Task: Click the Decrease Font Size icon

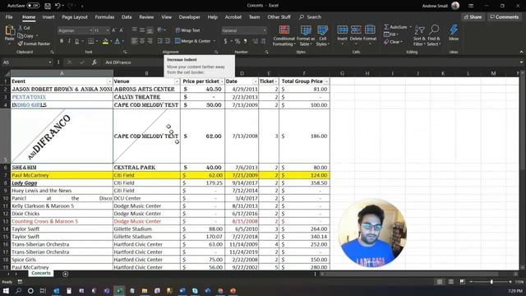Action: (x=122, y=30)
